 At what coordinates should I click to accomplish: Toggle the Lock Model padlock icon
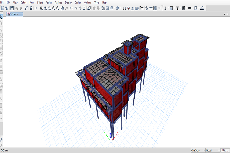click(x=31, y=8)
